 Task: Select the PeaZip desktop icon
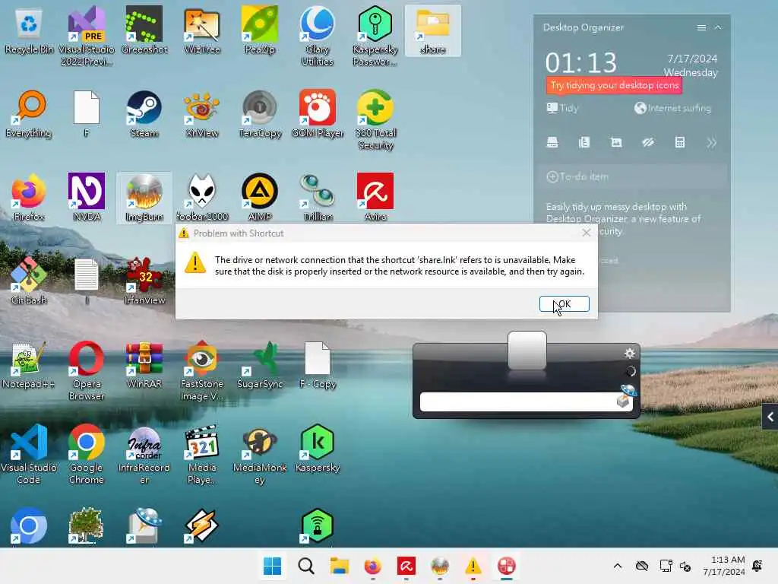(x=260, y=30)
